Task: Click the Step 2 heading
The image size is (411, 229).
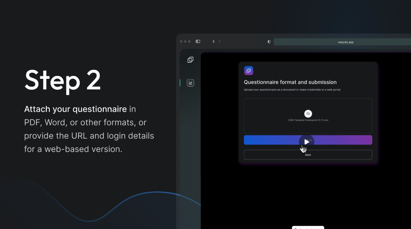Action: (63, 81)
